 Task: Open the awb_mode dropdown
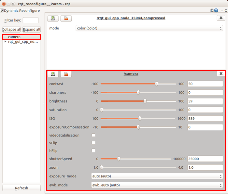tap(157, 185)
